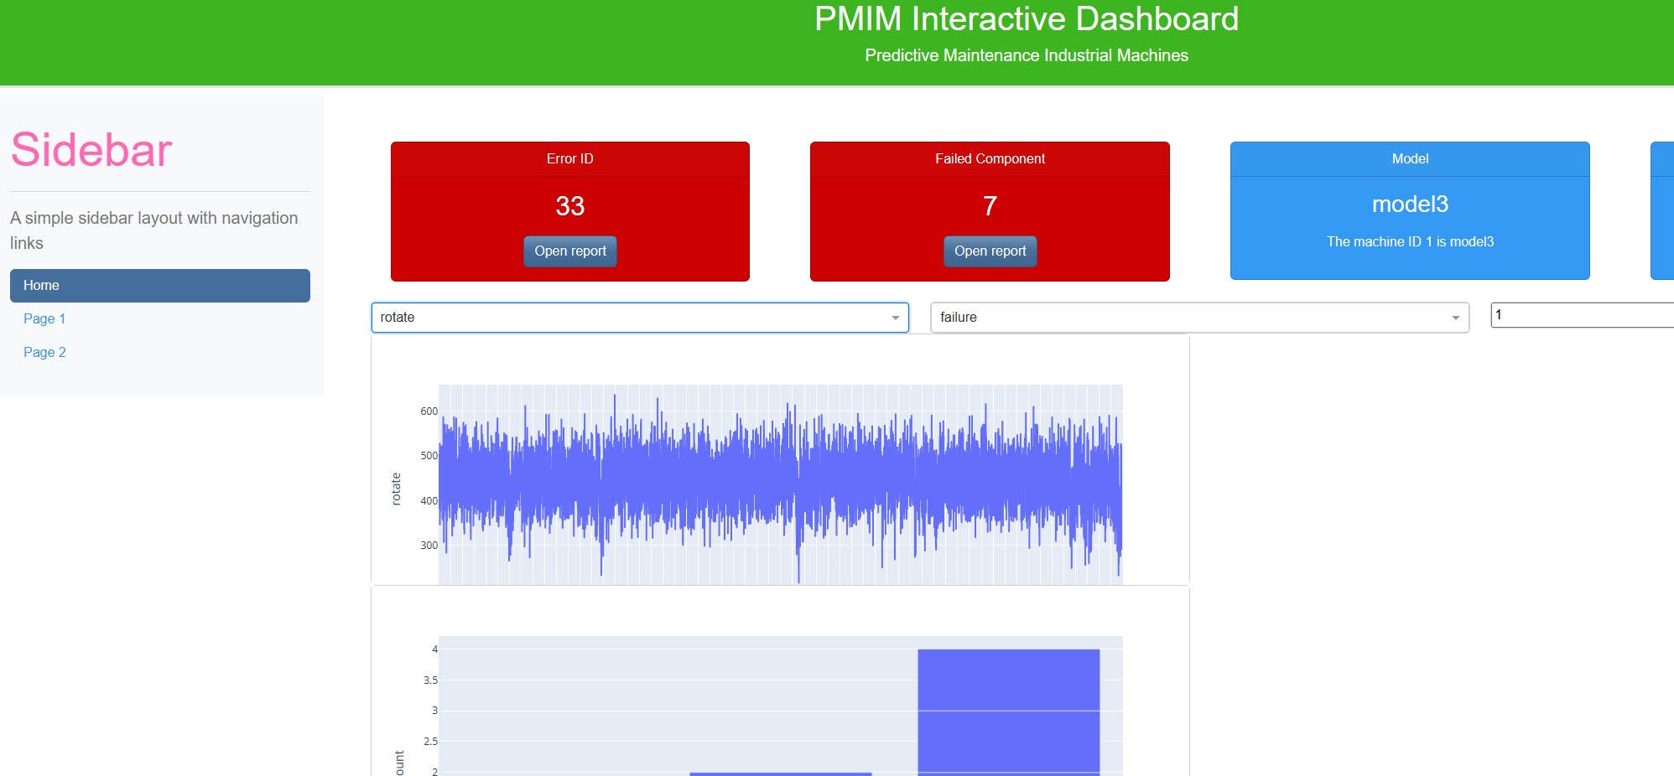This screenshot has width=1674, height=776.
Task: Click the Error ID card header
Action: 570,159
